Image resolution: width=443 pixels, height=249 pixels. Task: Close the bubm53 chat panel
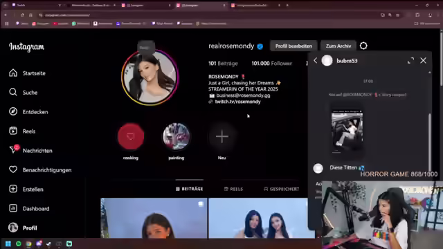click(x=423, y=60)
